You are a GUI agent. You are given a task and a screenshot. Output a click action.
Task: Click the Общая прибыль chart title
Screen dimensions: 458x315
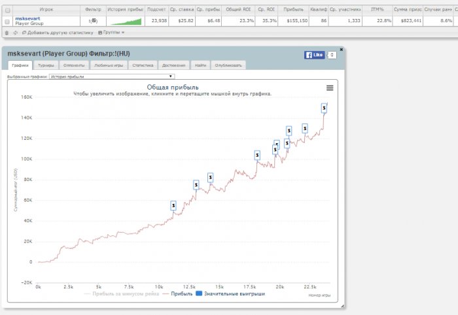click(173, 87)
